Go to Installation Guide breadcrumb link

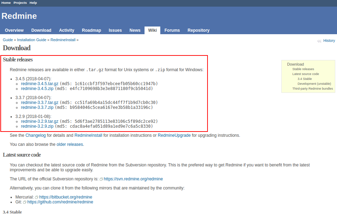(31, 40)
